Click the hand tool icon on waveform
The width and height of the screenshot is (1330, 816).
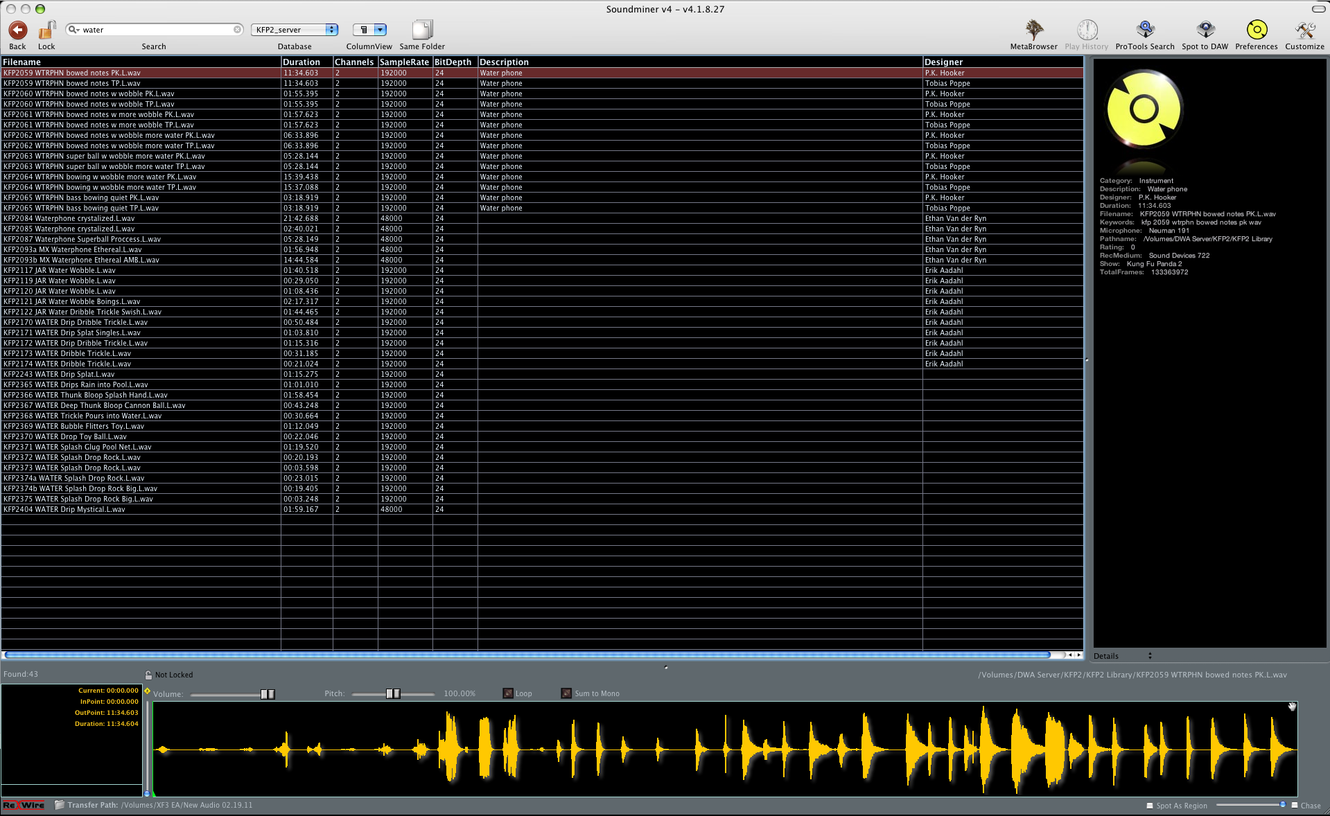(1292, 707)
